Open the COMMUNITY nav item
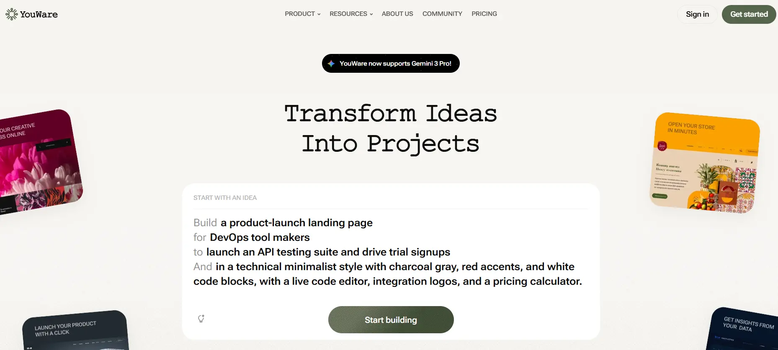The height and width of the screenshot is (350, 778). 442,14
